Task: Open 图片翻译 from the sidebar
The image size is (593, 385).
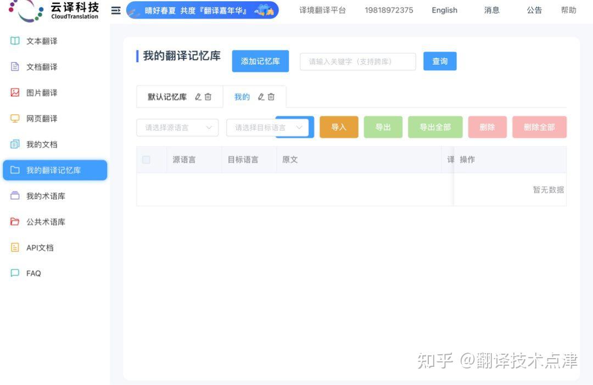Action: [15, 92]
